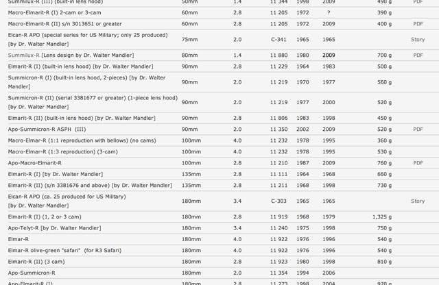Click order number '11 240' cell
This screenshot has height=285, width=439.
[278, 228]
